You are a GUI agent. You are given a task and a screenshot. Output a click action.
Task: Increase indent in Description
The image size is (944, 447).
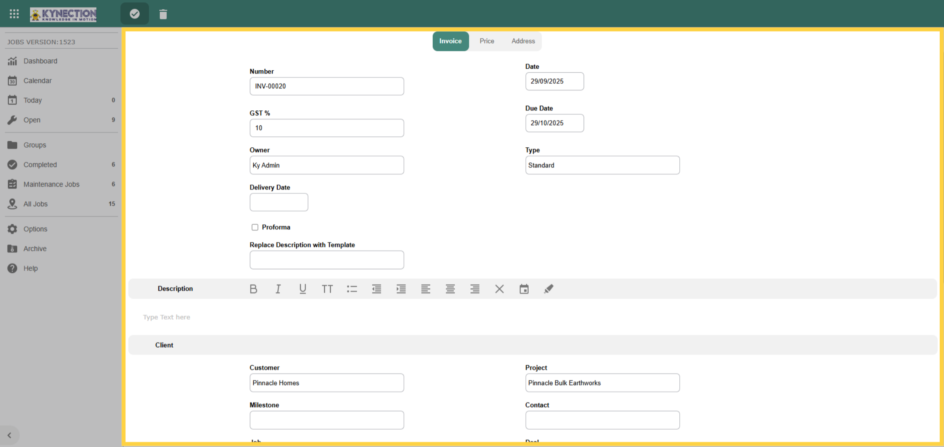tap(401, 289)
